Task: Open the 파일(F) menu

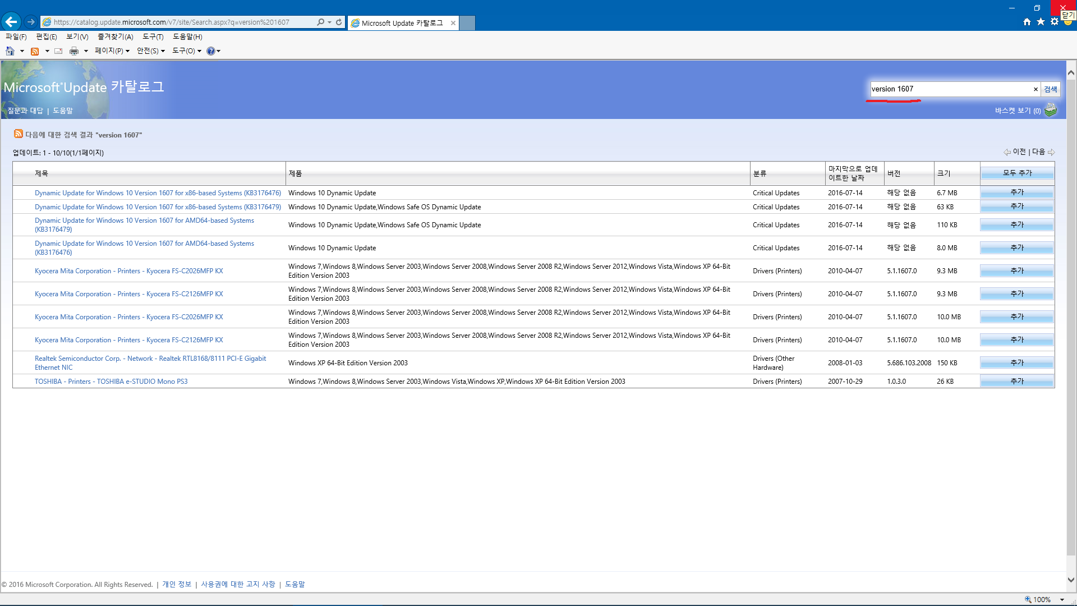Action: (x=16, y=37)
